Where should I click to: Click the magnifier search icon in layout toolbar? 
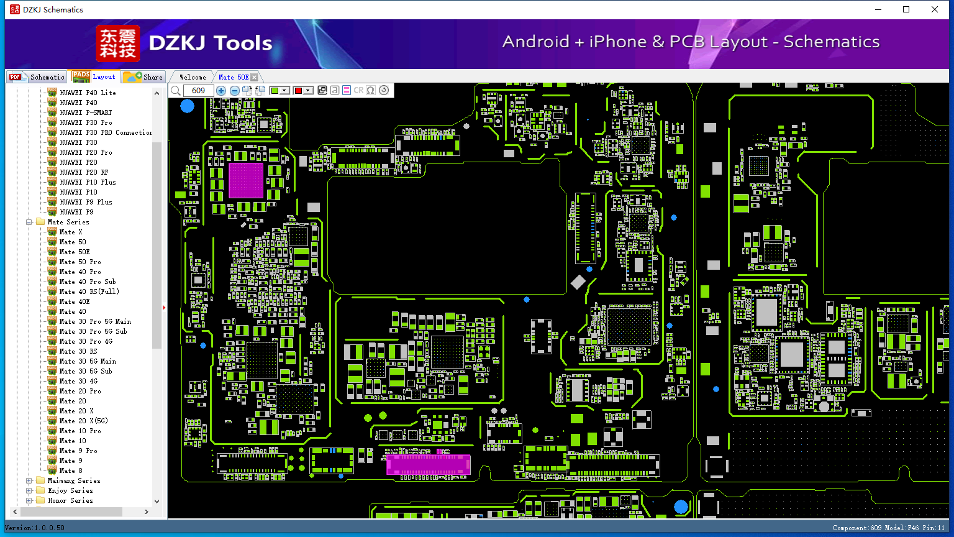[x=176, y=91]
